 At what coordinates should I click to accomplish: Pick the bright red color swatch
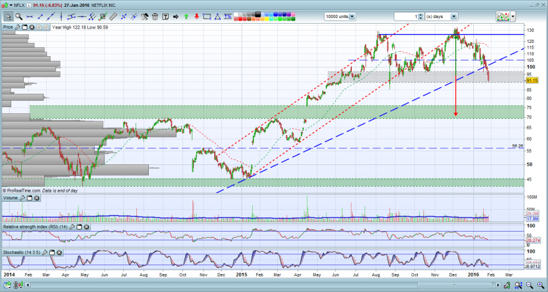click(x=240, y=19)
